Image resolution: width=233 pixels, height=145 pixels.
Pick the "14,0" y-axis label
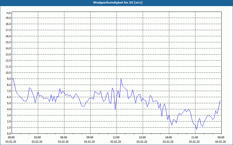(8, 48)
